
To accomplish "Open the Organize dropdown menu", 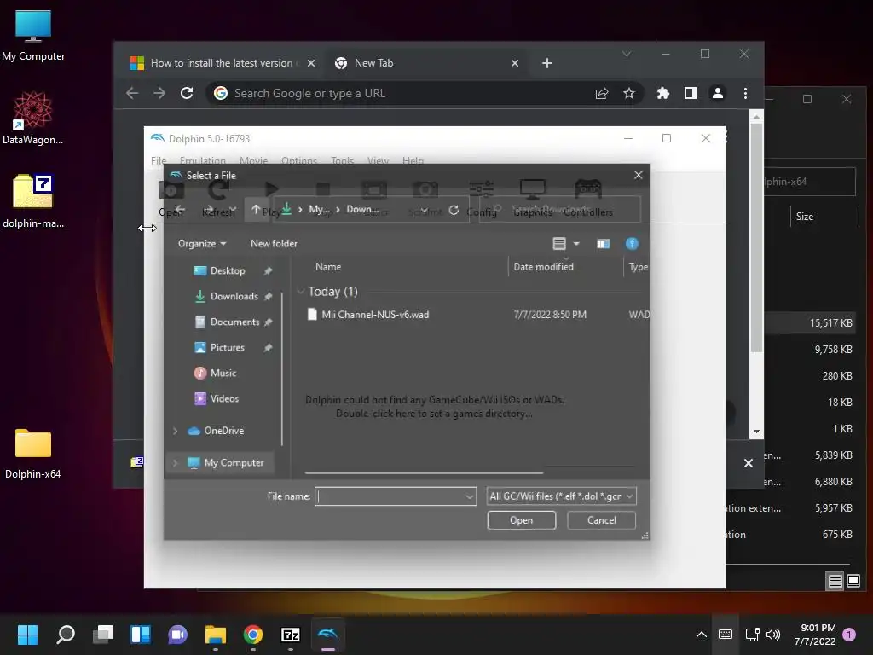I will 201,243.
